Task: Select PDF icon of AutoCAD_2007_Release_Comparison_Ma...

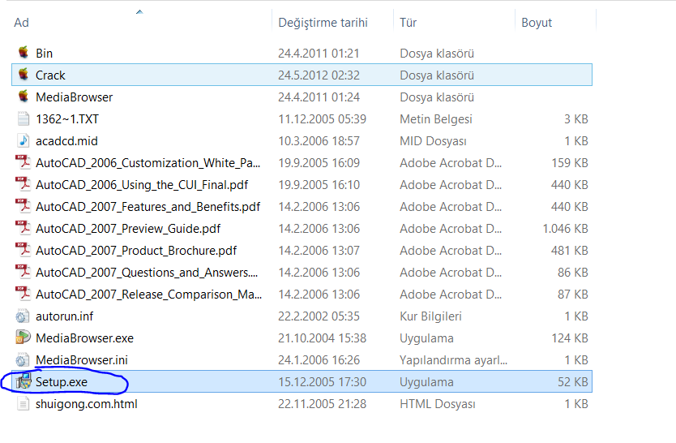Action: pos(24,295)
